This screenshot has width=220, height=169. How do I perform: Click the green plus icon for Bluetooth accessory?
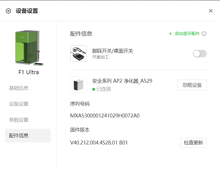170,34
